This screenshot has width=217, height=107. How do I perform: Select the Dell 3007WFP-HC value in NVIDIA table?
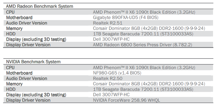pyautogui.click(x=111, y=95)
